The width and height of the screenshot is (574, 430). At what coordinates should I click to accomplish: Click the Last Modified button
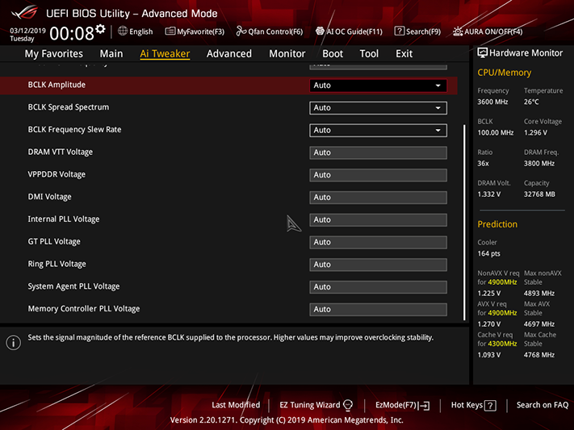pyautogui.click(x=236, y=405)
